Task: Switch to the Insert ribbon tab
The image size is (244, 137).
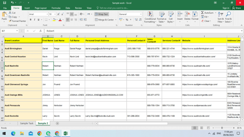Action: (x=27, y=8)
